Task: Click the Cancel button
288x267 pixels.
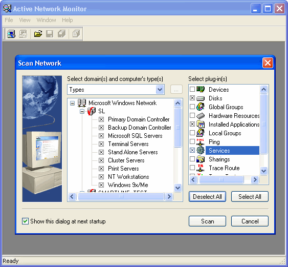Action: coord(250,221)
